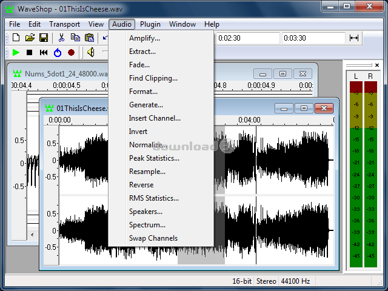
Task: Click the selection length arrows icon
Action: point(354,38)
